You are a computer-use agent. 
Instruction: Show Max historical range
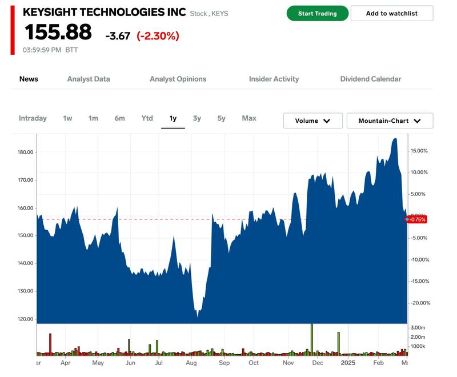pos(249,118)
